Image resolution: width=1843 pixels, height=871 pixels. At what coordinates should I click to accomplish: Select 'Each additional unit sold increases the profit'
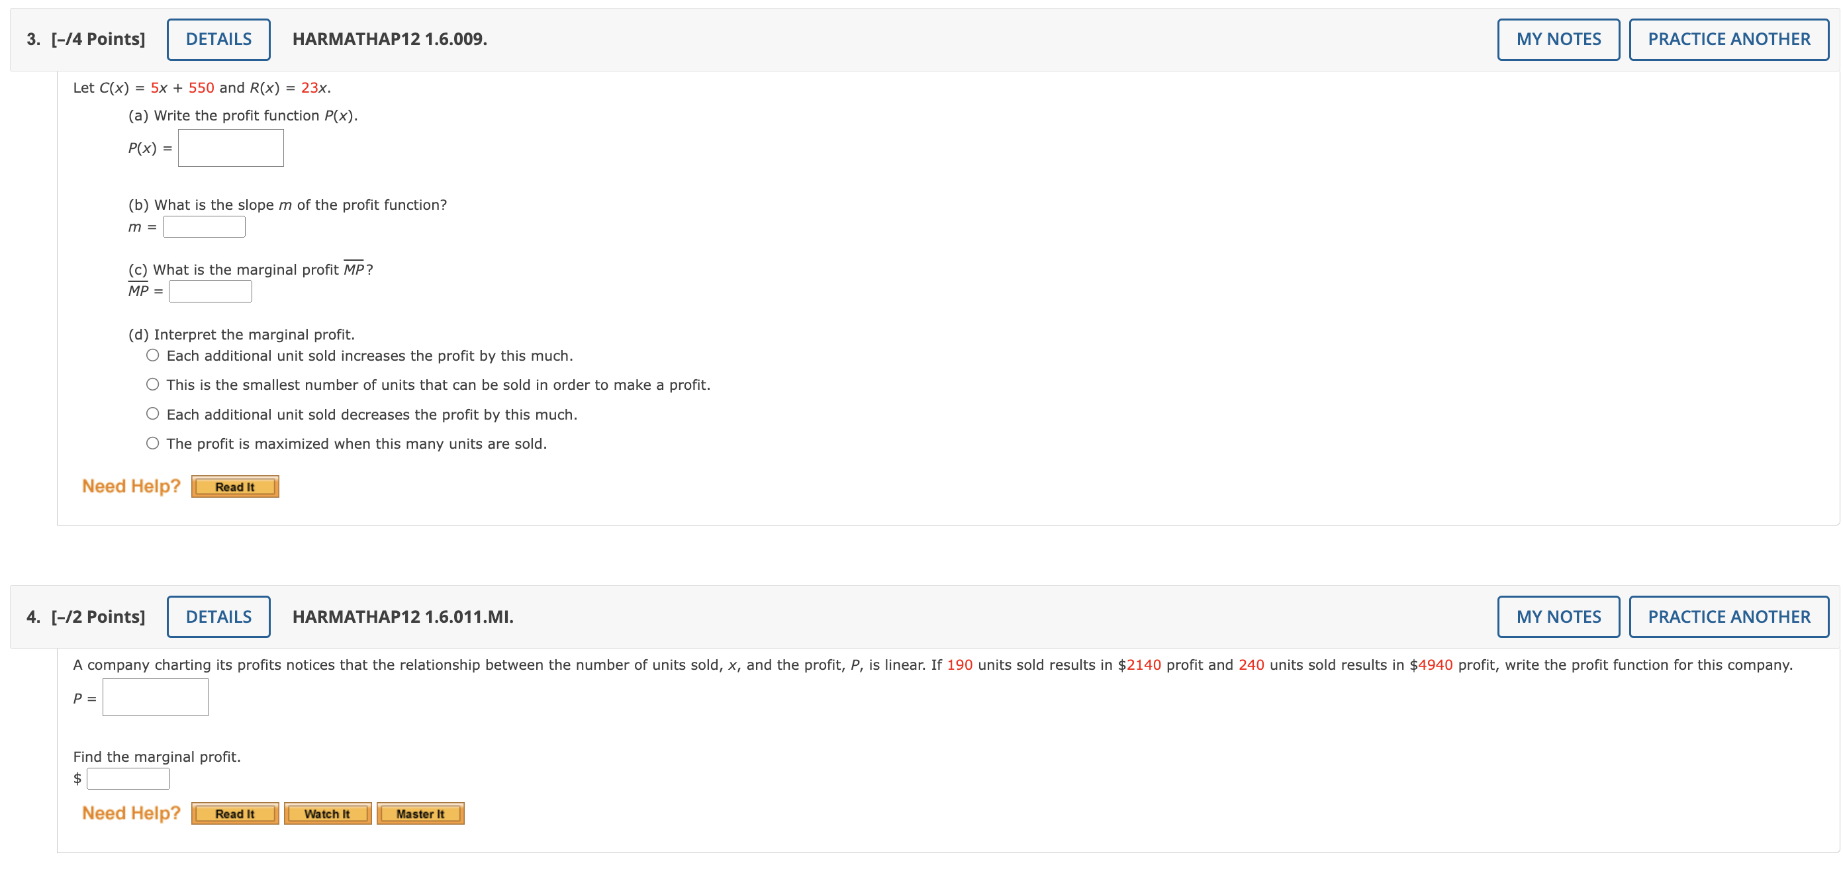coord(152,355)
